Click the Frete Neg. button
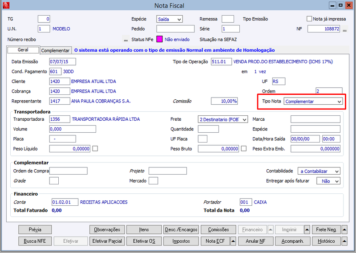This screenshot has width=356, height=253. pos(327,229)
